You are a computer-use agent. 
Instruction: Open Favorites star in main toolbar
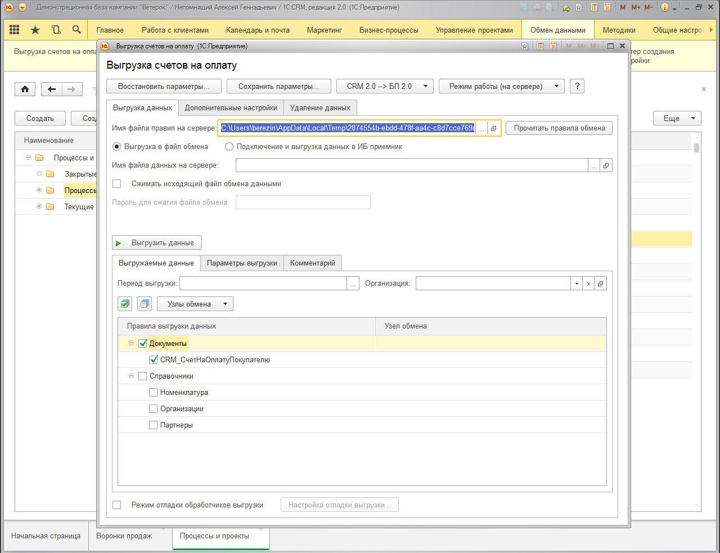(x=35, y=30)
